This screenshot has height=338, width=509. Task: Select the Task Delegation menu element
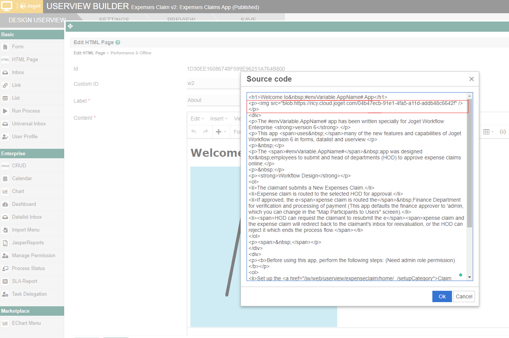pyautogui.click(x=32, y=294)
